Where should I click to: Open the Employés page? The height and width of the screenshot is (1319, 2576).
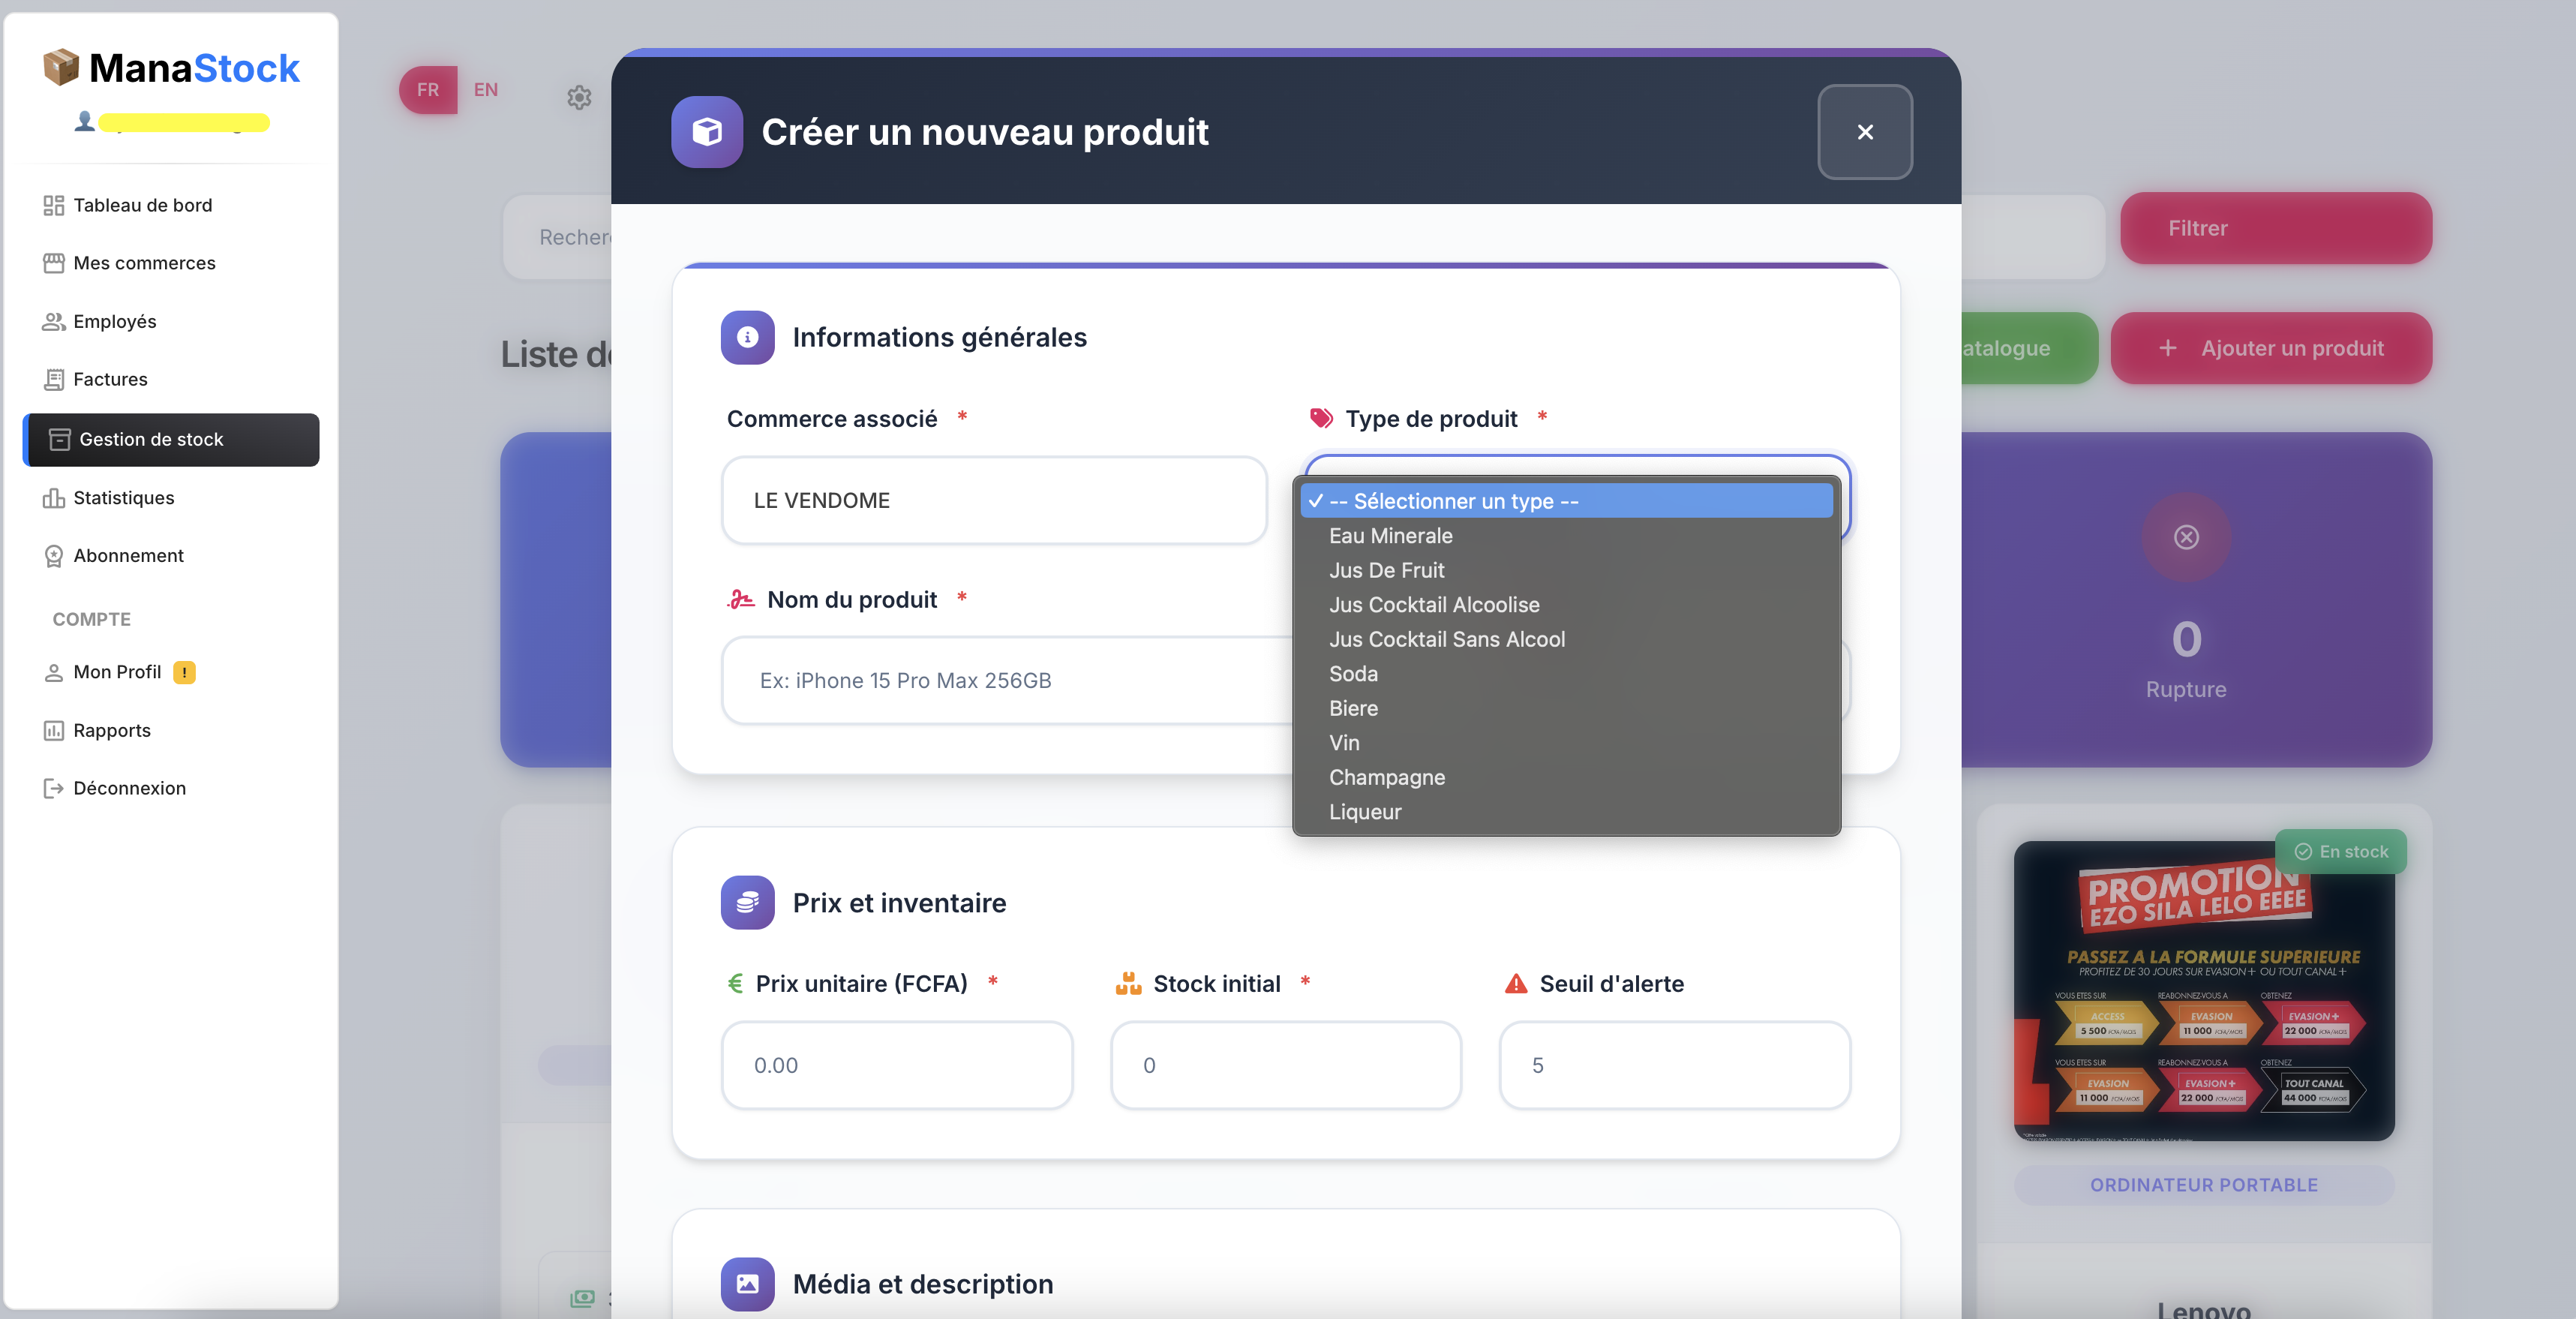[x=171, y=321]
